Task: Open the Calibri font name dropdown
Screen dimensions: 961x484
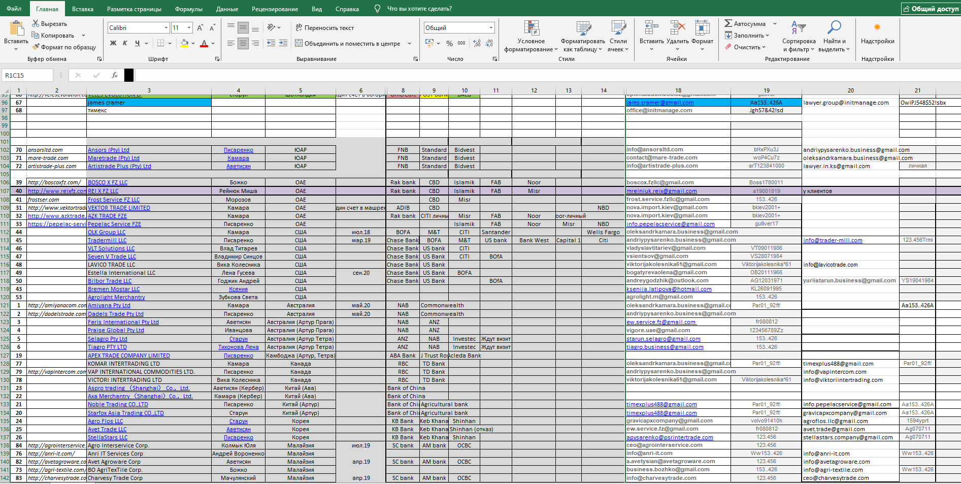Action: (x=166, y=27)
